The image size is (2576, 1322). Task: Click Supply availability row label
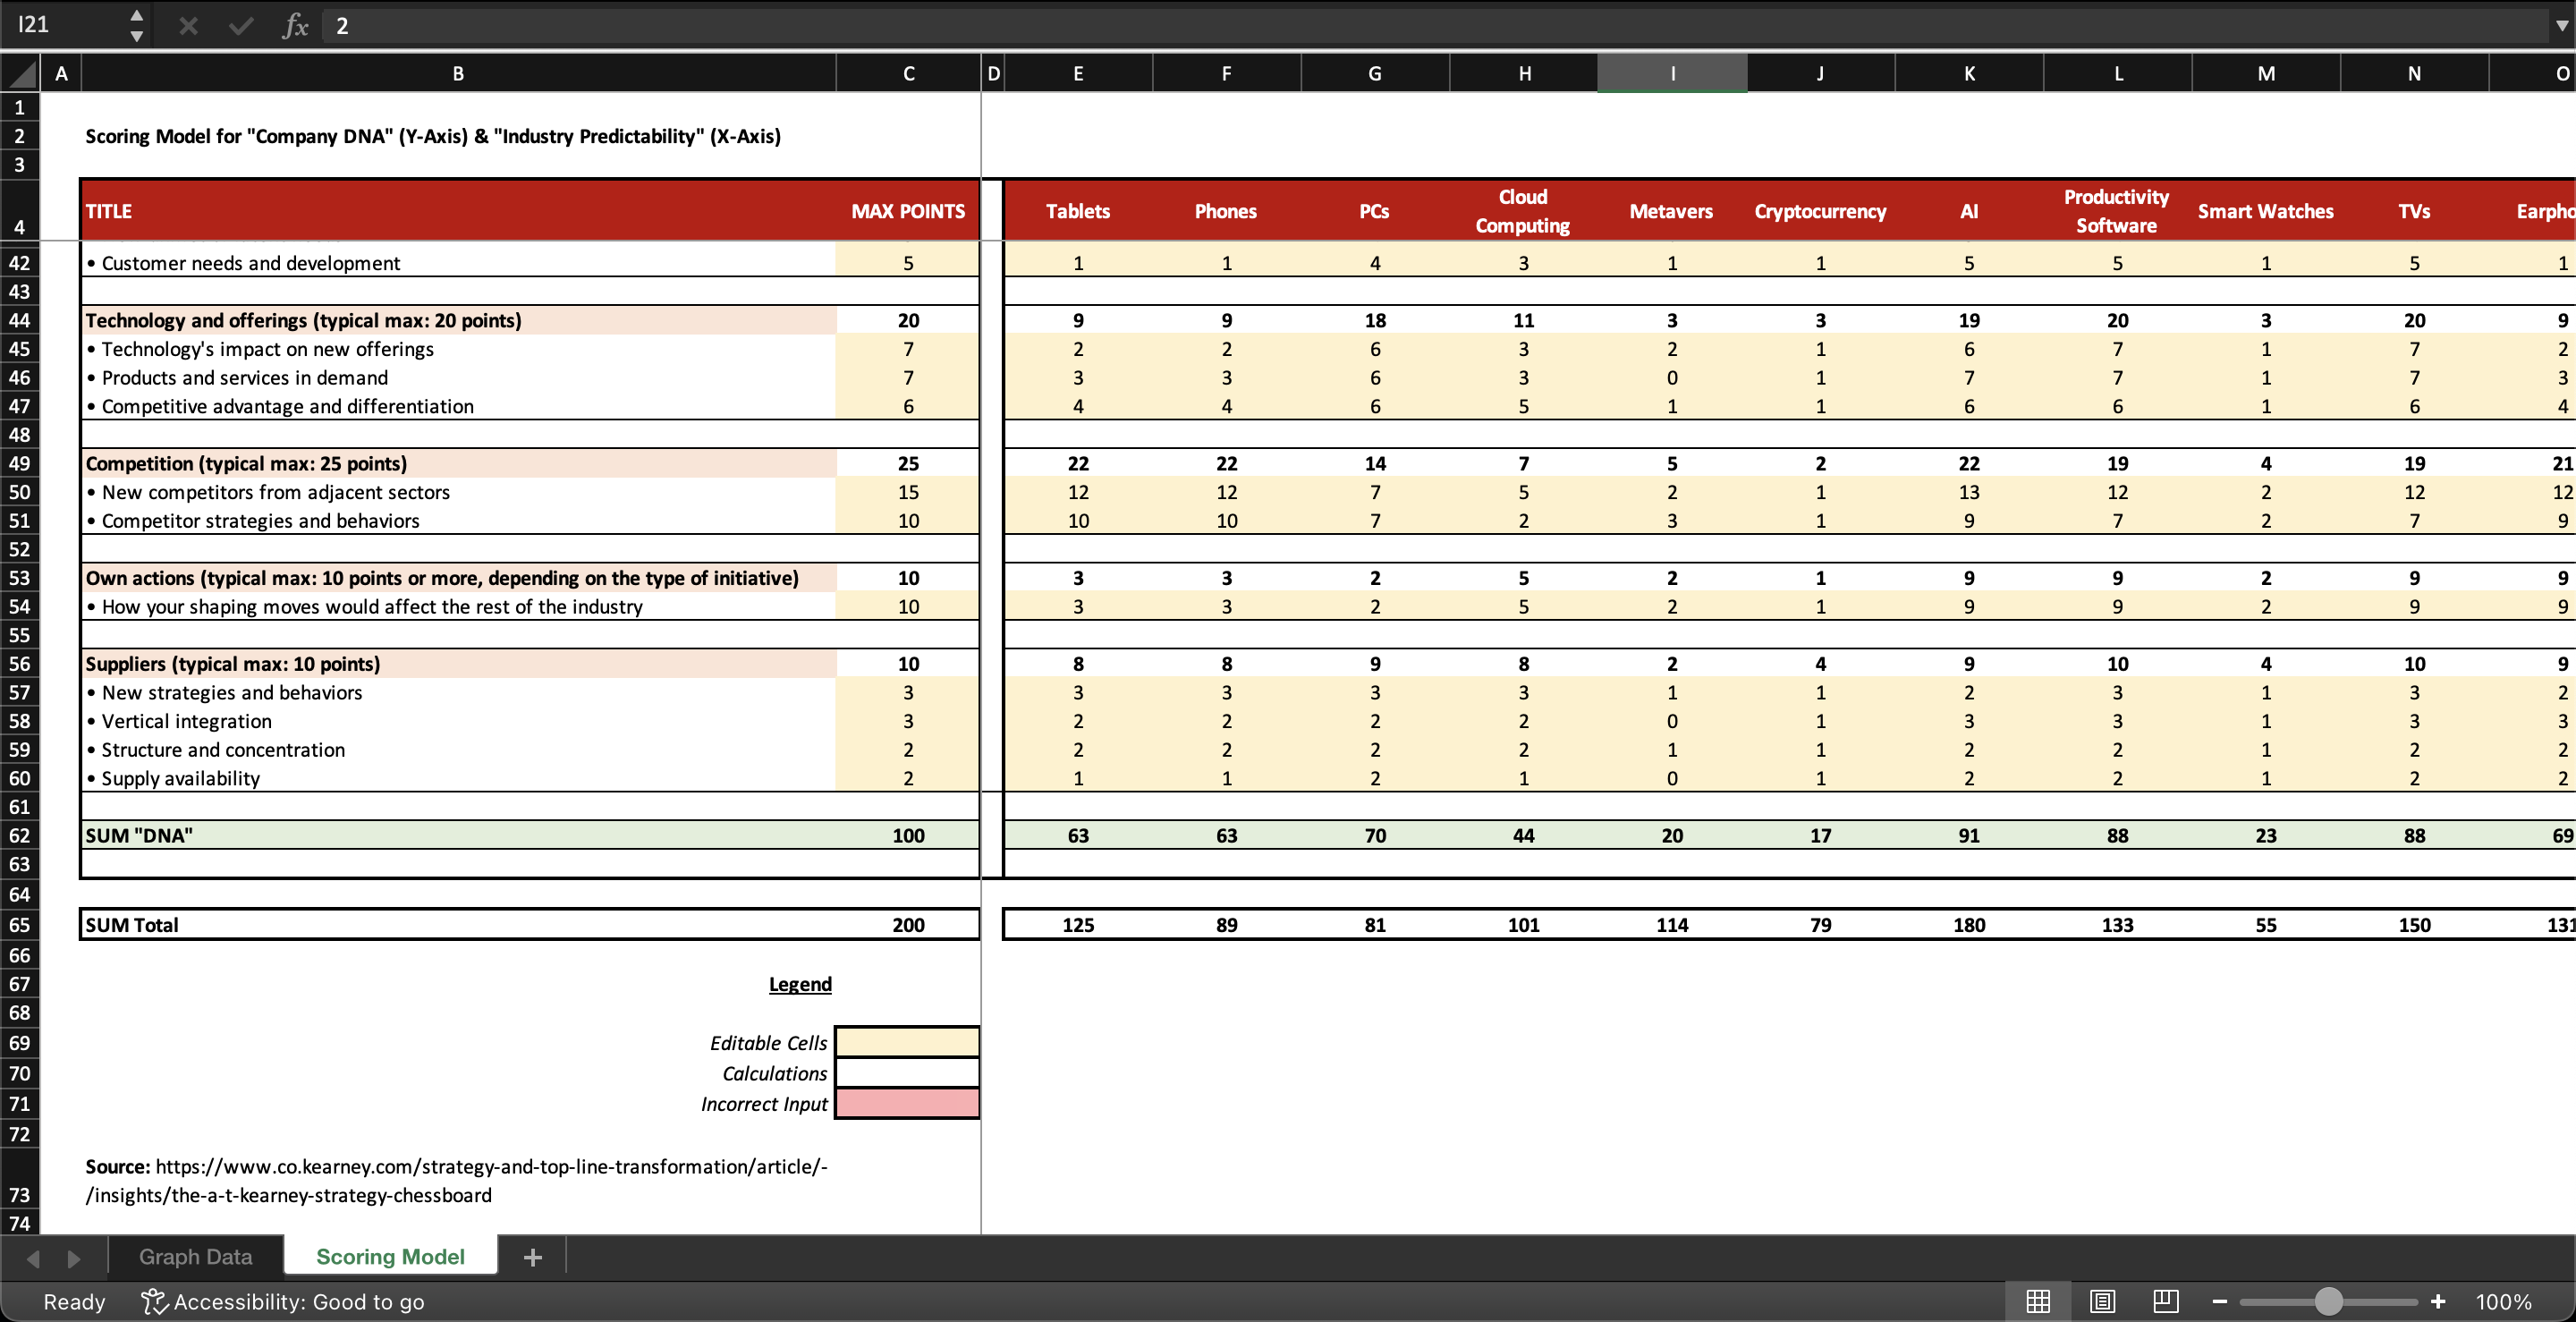coord(458,778)
